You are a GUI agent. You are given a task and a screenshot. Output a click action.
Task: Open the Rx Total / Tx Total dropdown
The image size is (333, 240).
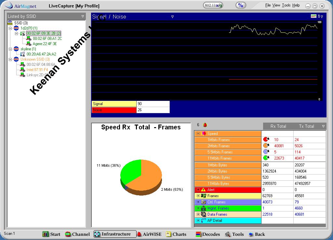pos(323,126)
